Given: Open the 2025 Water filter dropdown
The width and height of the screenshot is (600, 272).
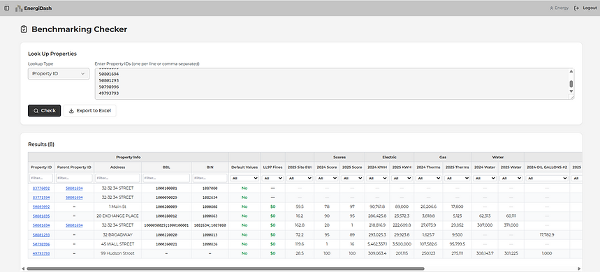Looking at the screenshot, I should coord(511,178).
